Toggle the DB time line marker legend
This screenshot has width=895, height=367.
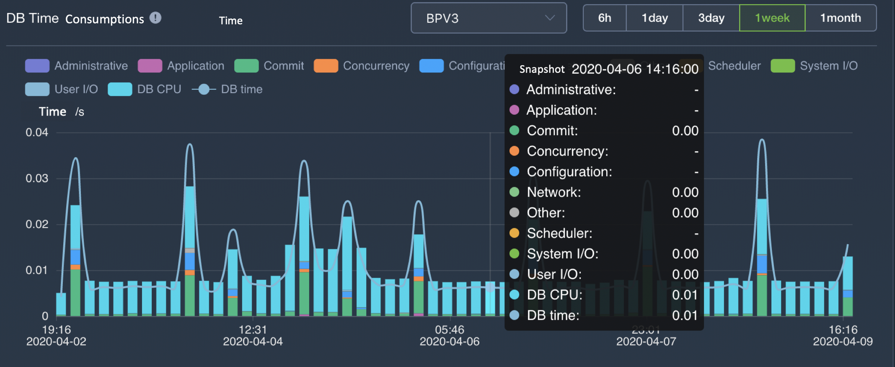coord(204,89)
